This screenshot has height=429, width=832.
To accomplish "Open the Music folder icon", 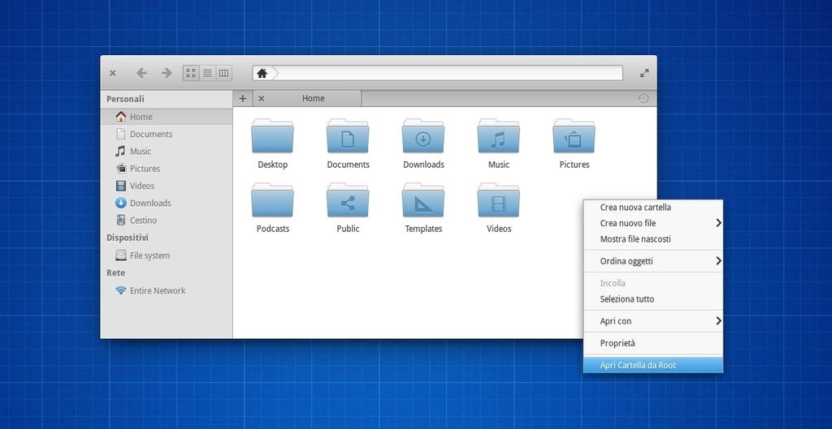I will click(x=499, y=137).
